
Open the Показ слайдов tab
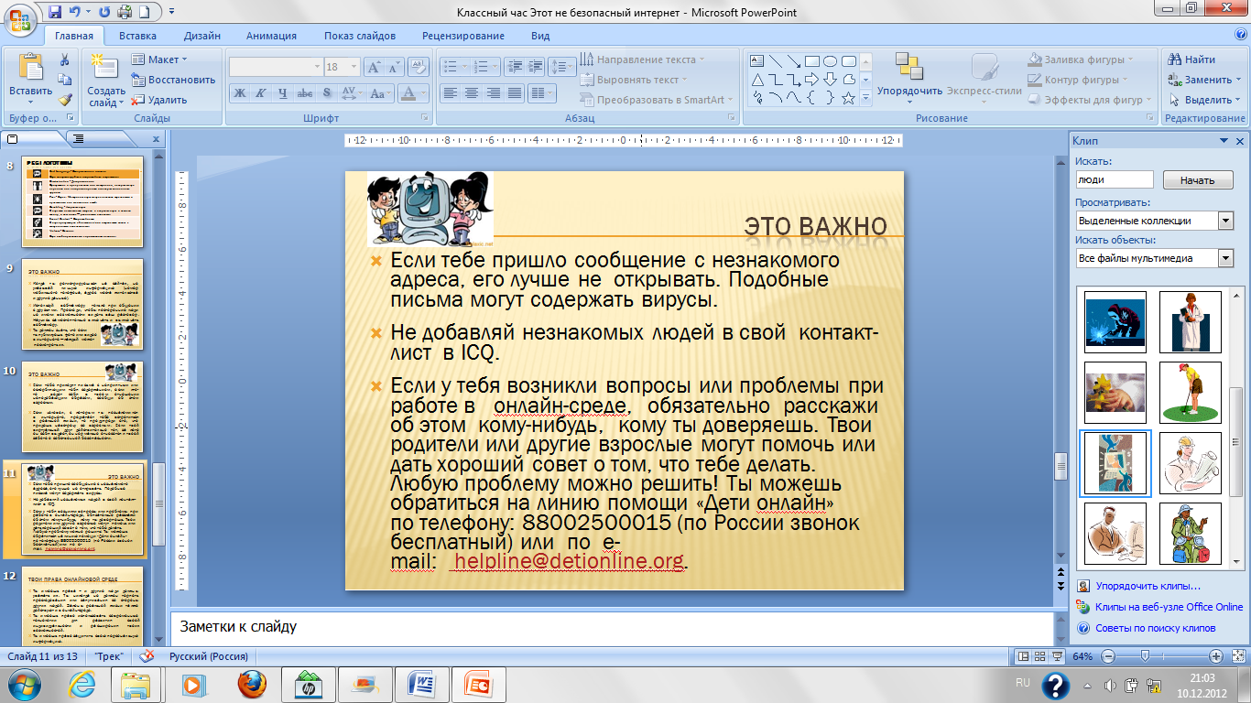(360, 36)
